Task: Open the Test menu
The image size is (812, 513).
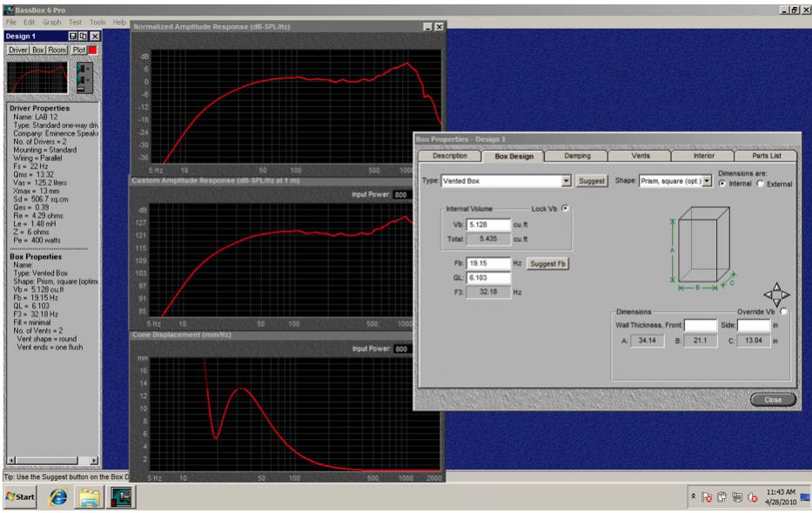Action: click(75, 23)
